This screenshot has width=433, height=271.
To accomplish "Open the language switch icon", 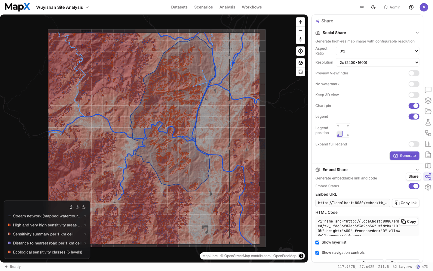I will point(362,7).
